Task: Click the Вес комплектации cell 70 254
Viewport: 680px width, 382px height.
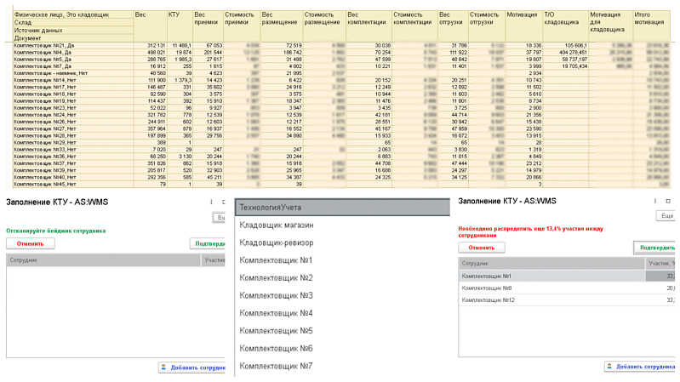Action: pos(369,53)
